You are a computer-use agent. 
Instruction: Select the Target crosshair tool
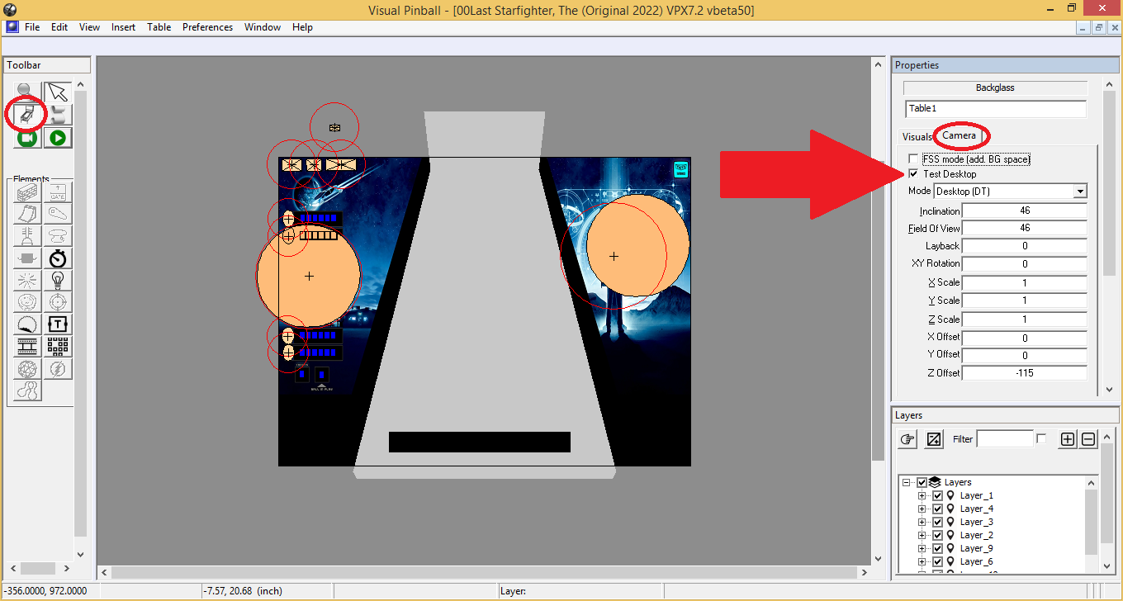click(x=58, y=303)
